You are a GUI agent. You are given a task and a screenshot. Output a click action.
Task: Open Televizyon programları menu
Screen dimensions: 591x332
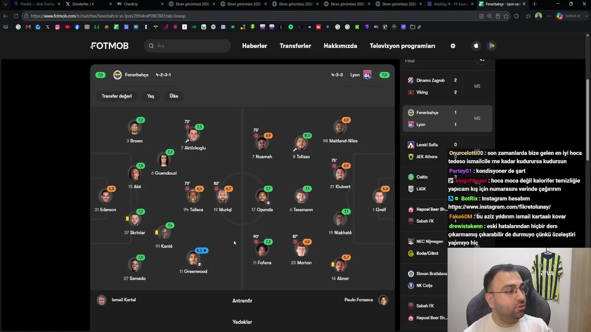pos(403,46)
